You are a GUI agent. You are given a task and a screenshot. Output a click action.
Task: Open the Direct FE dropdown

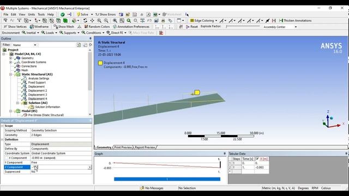[116, 33]
